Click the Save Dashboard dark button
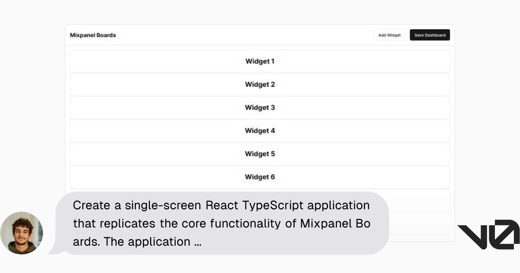The image size is (520, 273). tap(429, 35)
